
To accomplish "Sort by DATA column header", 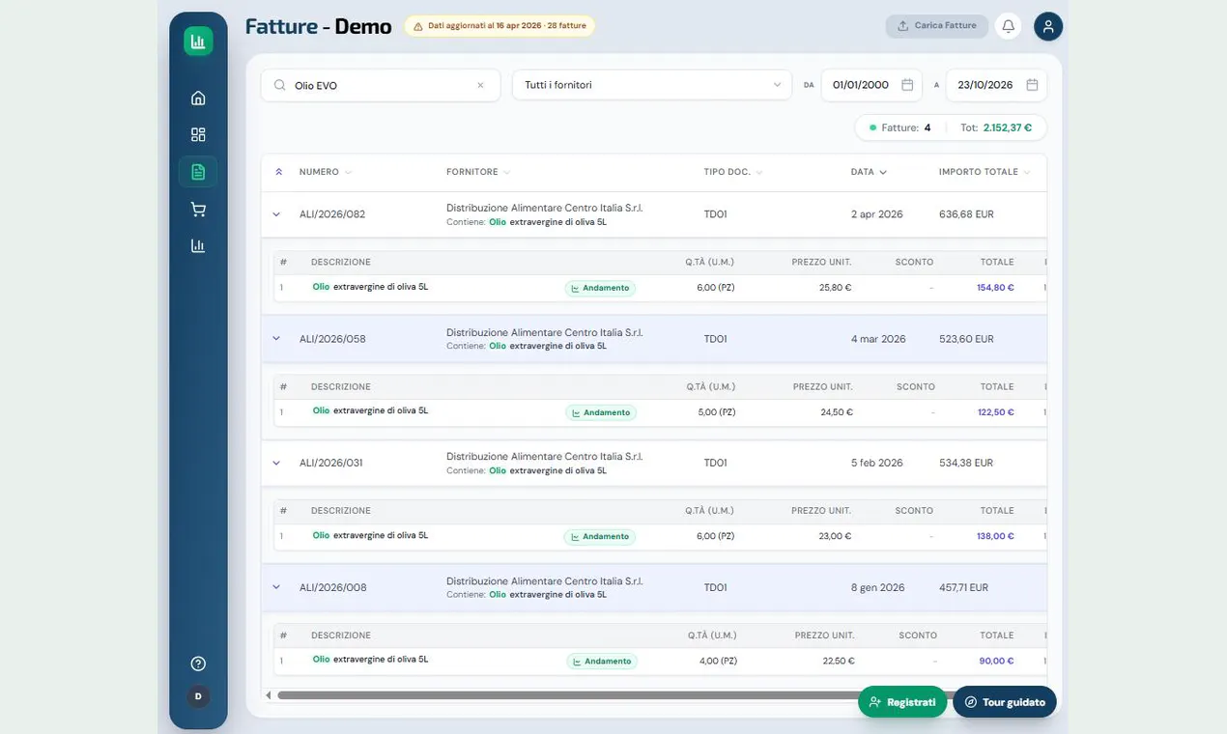I will 869,172.
